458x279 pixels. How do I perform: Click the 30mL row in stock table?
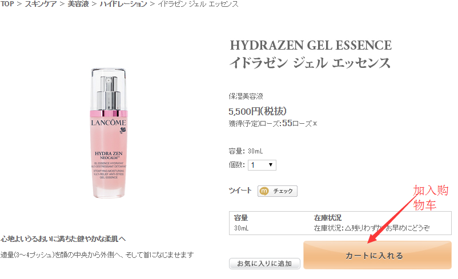(340, 228)
